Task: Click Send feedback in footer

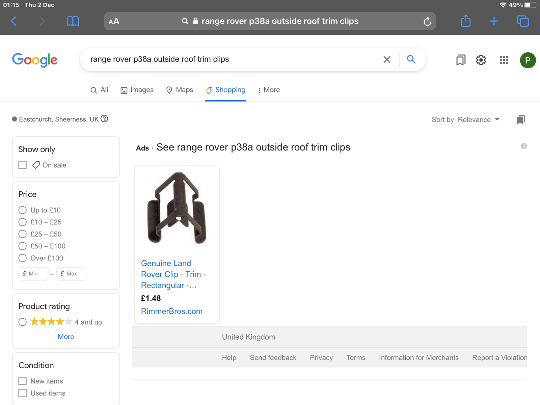Action: pyautogui.click(x=273, y=357)
